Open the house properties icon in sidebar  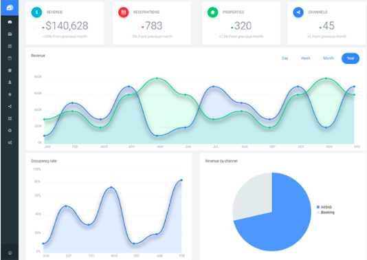coord(10,70)
